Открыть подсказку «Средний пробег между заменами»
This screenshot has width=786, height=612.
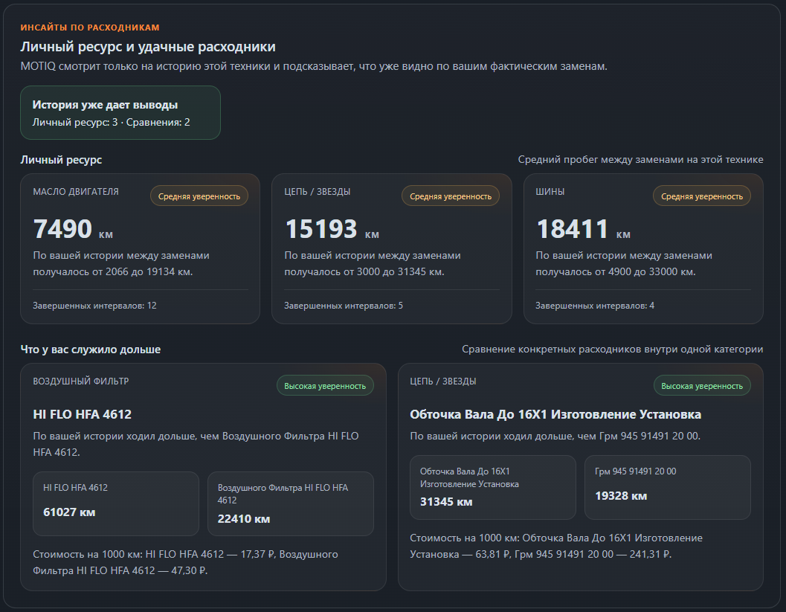tap(641, 158)
